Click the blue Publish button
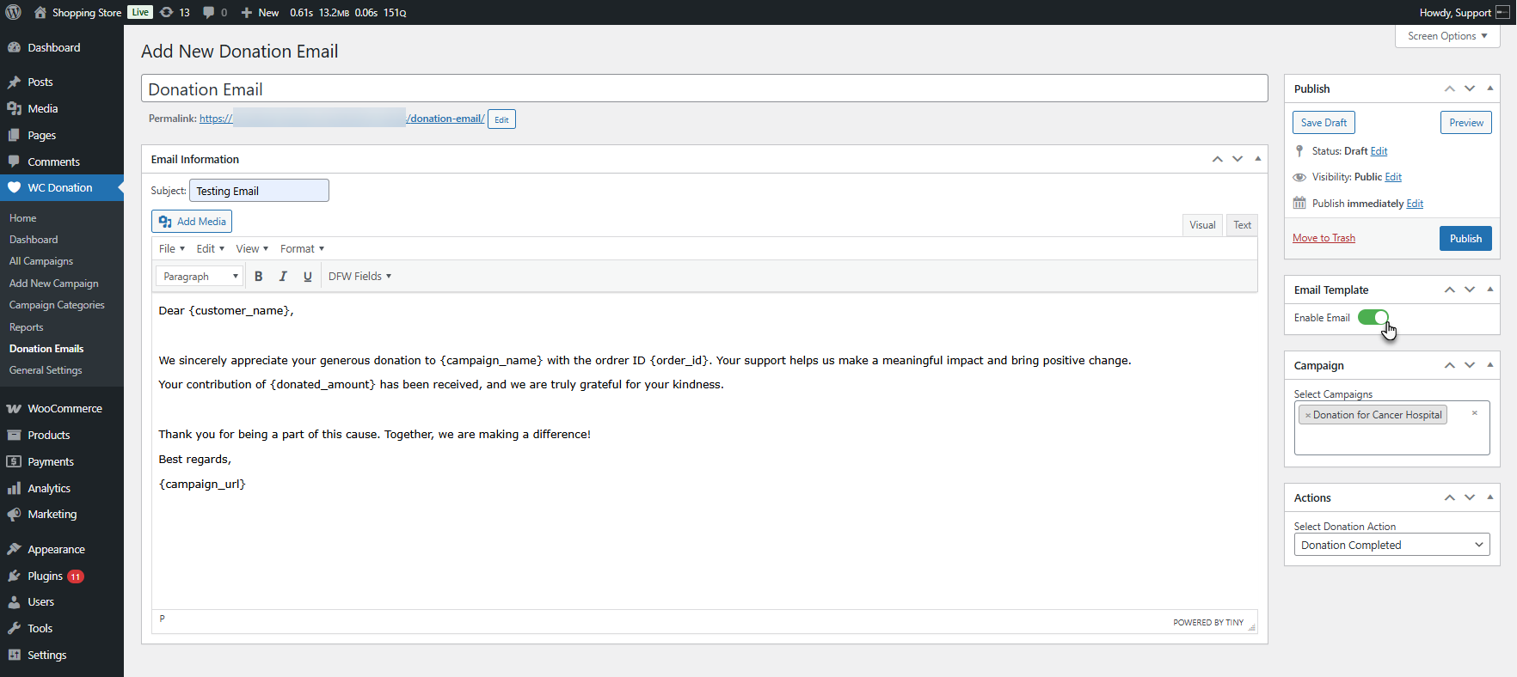Screen dimensions: 1517x677 [x=1465, y=239]
